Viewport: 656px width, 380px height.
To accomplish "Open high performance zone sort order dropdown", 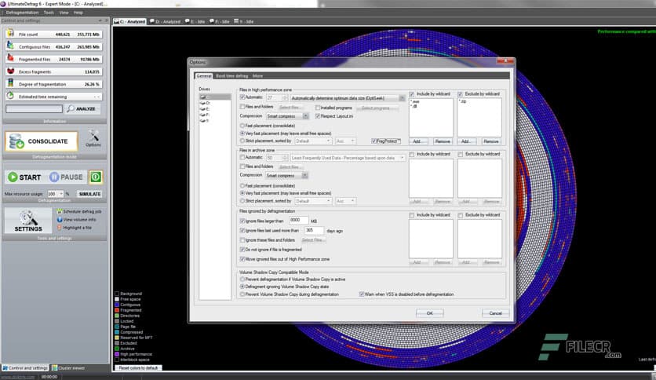I will click(x=345, y=141).
